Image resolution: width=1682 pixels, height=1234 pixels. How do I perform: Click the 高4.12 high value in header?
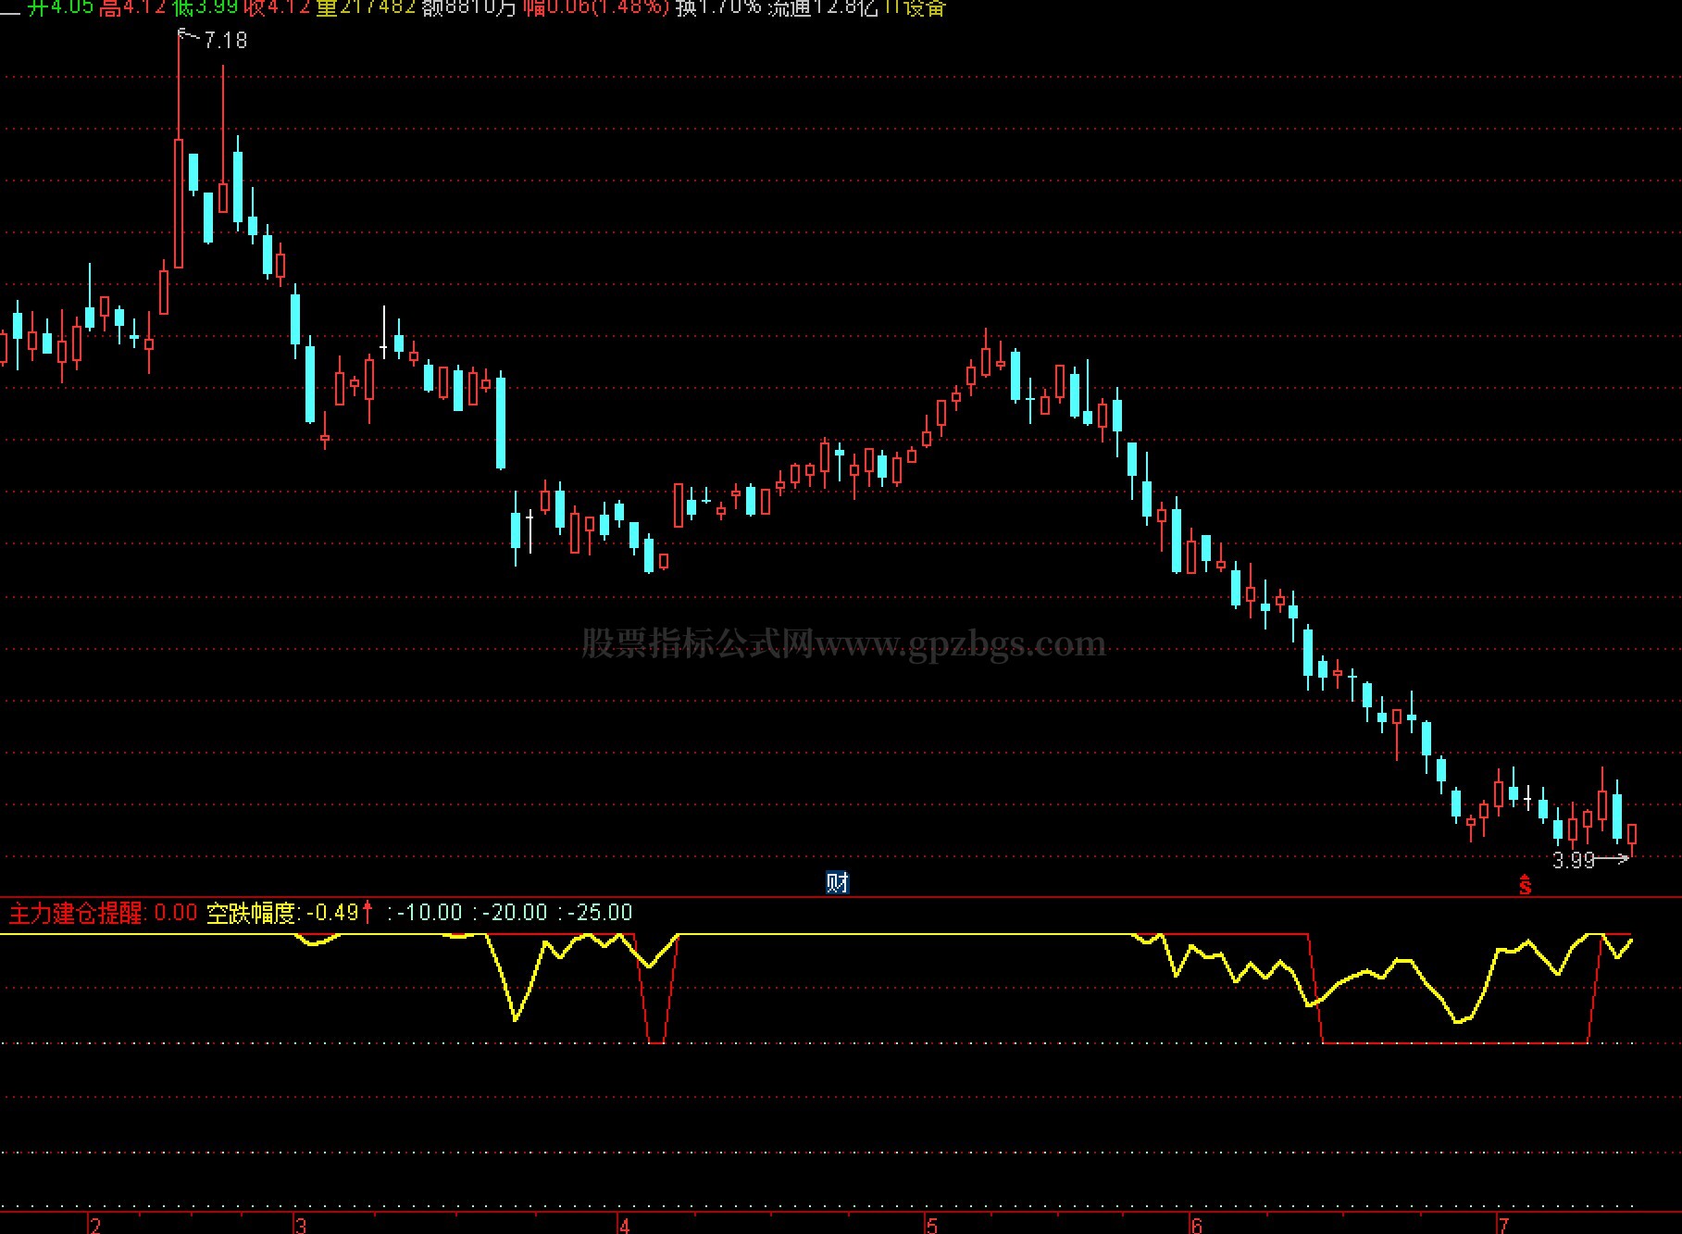pyautogui.click(x=132, y=7)
